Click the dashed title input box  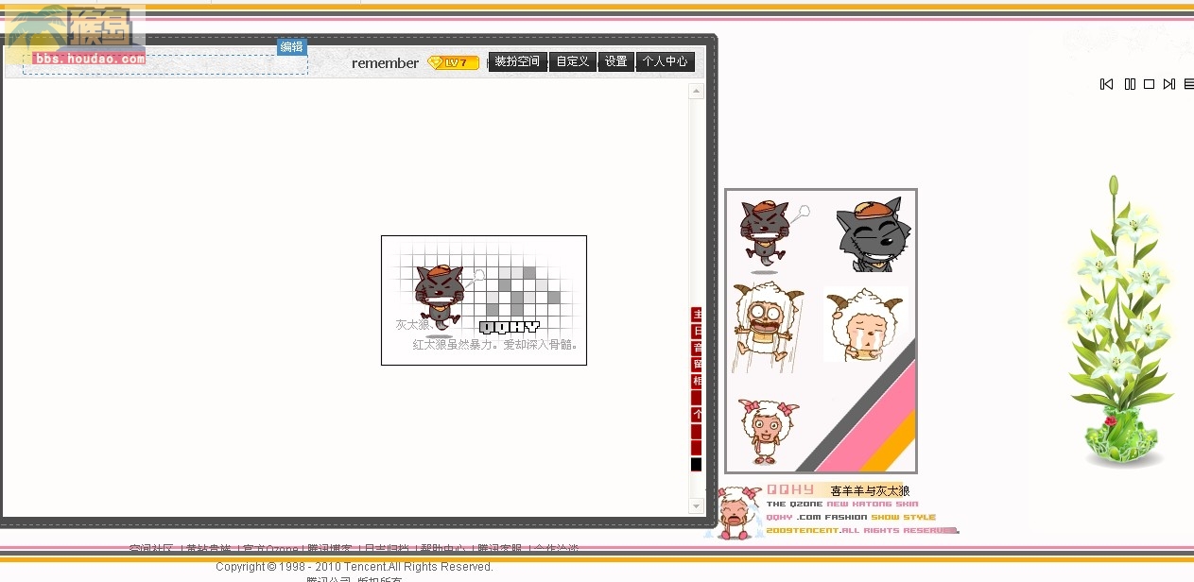pos(165,64)
